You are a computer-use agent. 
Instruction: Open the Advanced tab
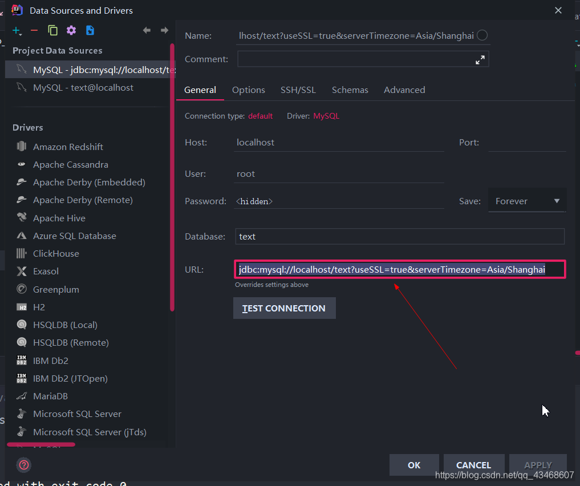[404, 90]
